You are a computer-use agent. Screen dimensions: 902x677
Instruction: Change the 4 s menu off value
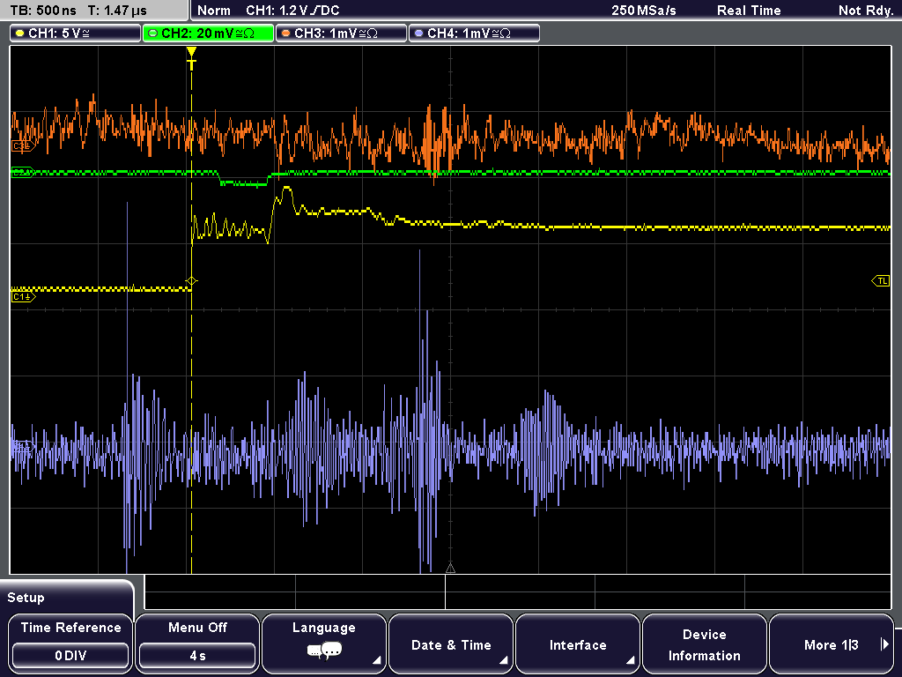click(197, 656)
